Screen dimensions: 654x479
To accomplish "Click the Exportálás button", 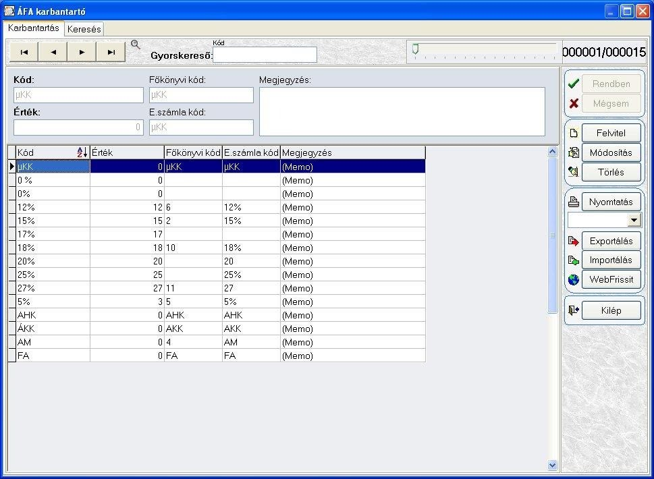I will pyautogui.click(x=611, y=241).
